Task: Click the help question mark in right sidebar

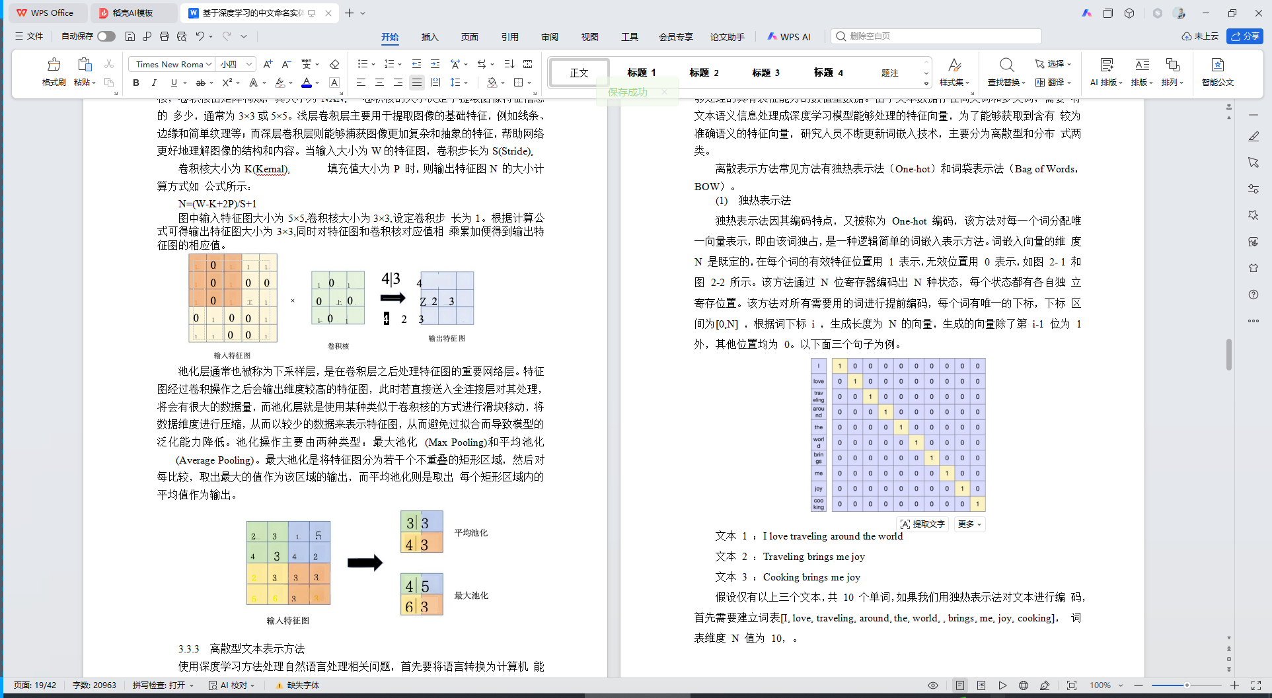Action: click(x=1253, y=295)
